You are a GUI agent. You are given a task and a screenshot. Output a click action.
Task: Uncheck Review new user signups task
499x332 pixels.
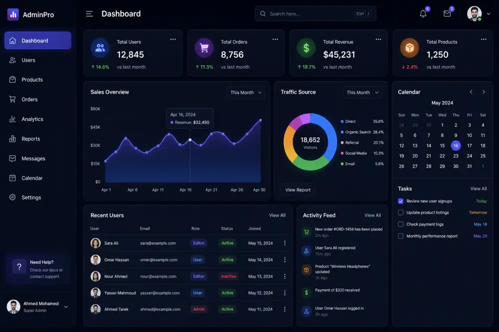point(401,201)
